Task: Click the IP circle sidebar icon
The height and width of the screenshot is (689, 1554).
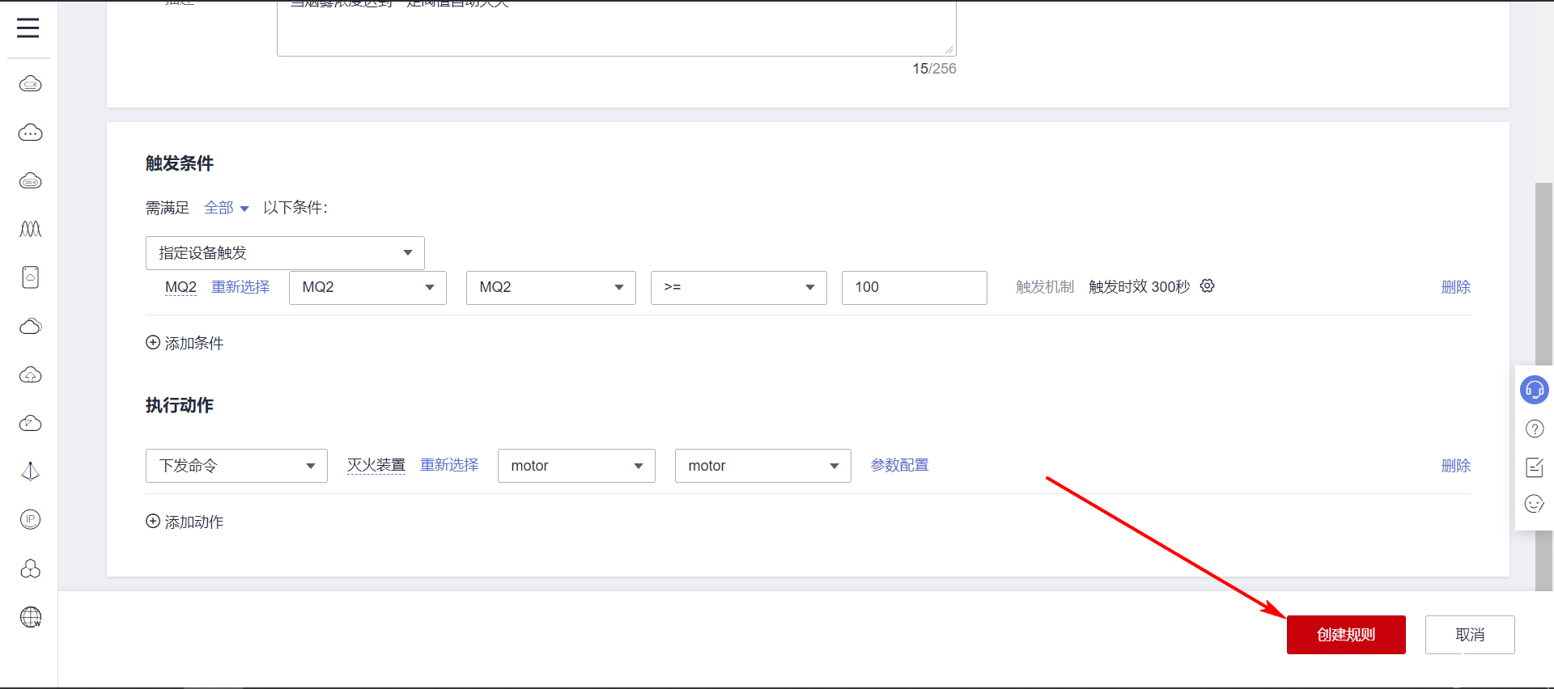Action: click(x=31, y=519)
